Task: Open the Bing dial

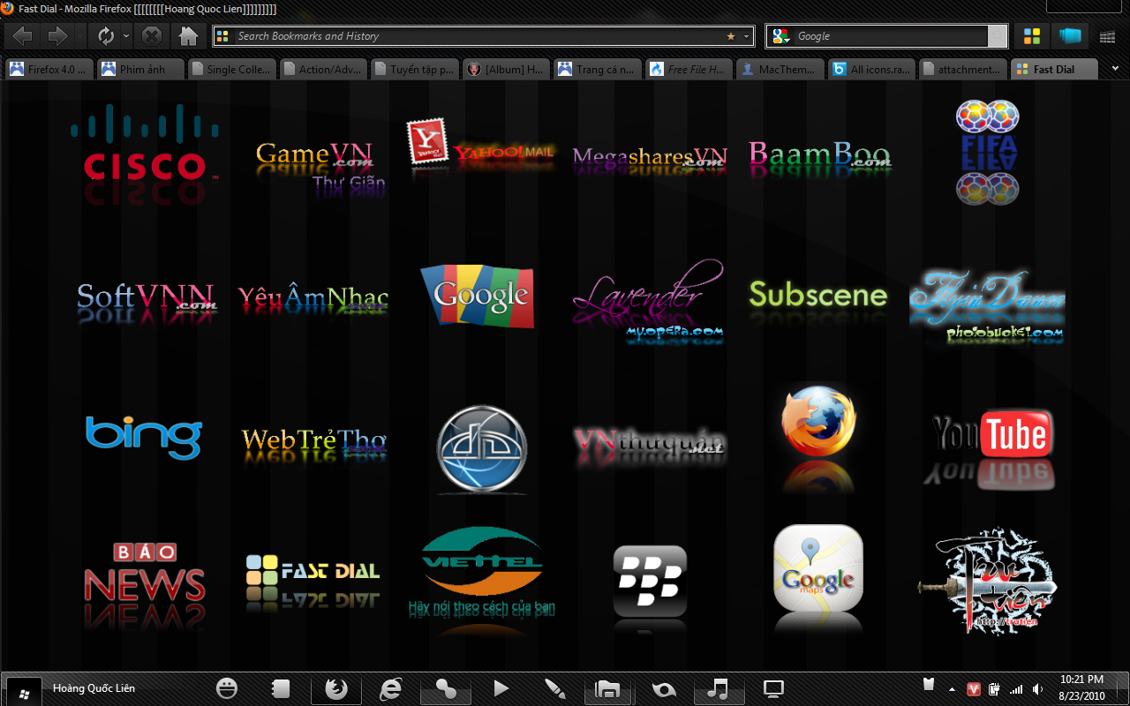Action: tap(144, 437)
